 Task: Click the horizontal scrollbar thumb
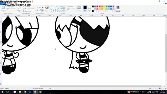pos(100,86)
